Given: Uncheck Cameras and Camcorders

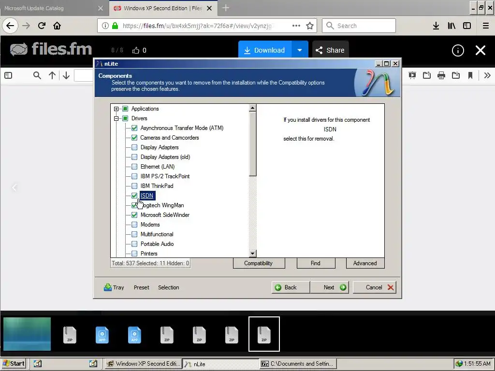Looking at the screenshot, I should point(134,138).
